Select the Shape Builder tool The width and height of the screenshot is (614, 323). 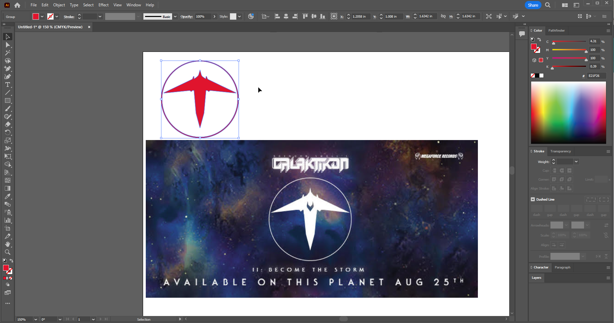[x=8, y=165]
